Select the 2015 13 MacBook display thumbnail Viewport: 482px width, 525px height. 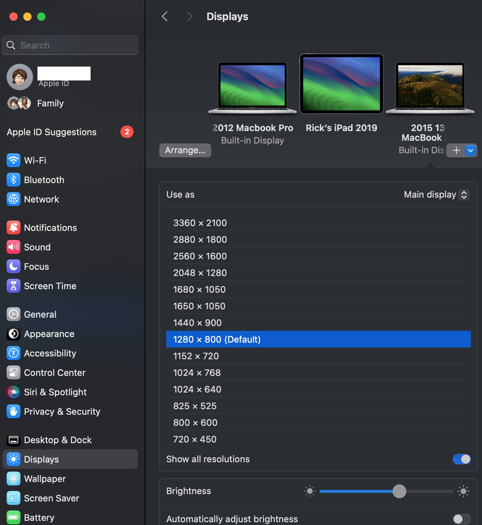430,88
